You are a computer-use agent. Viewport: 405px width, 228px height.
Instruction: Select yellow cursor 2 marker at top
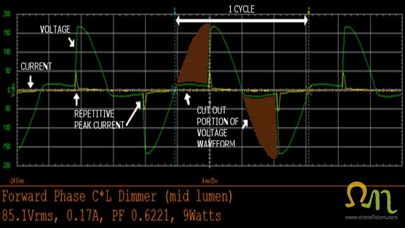point(308,9)
